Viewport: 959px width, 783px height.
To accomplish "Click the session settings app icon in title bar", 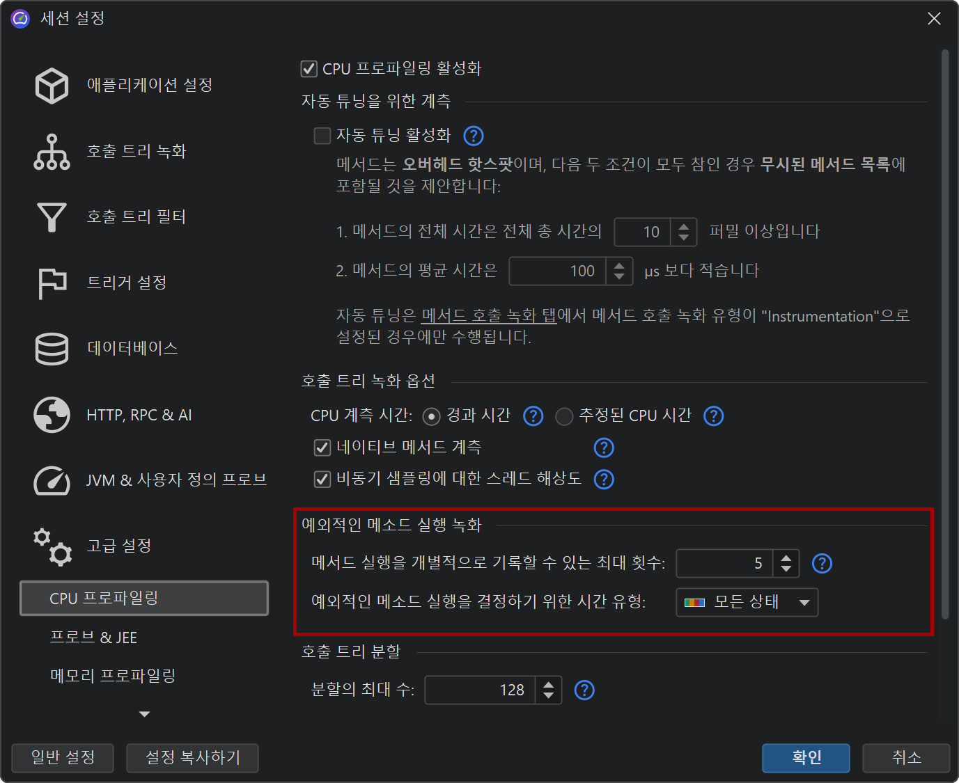I will (20, 18).
